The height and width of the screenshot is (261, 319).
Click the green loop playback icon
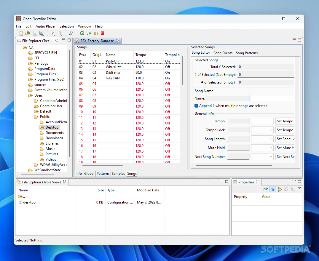pos(82,33)
